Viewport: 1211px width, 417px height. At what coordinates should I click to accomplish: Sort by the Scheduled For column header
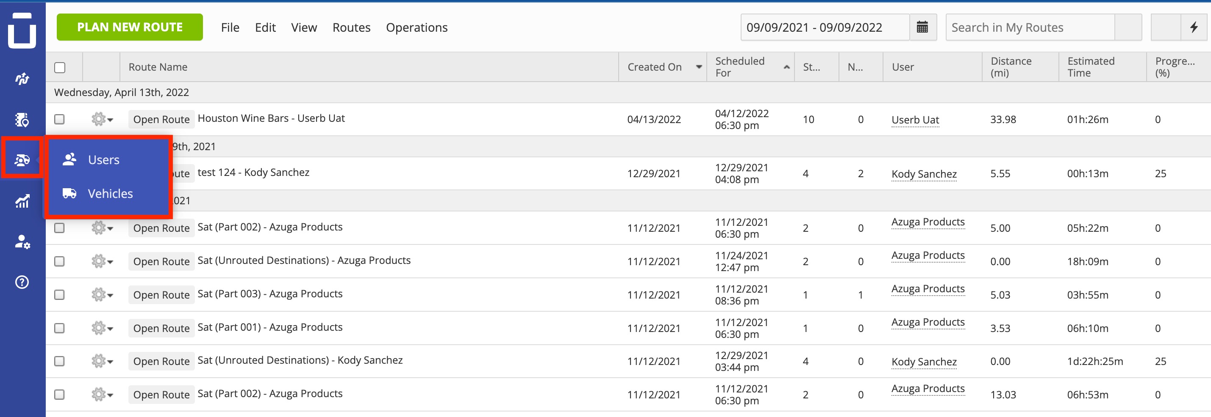tap(750, 67)
